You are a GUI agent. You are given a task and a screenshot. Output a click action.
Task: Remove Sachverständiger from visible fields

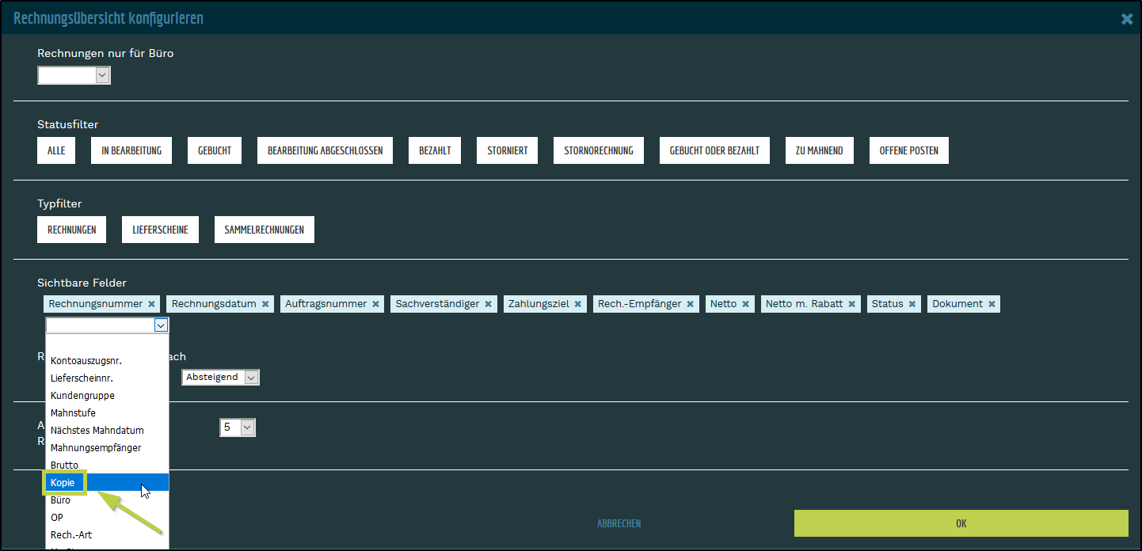(x=489, y=304)
